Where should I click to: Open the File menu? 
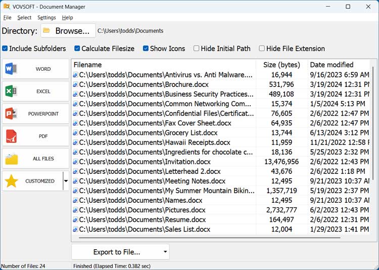click(7, 17)
